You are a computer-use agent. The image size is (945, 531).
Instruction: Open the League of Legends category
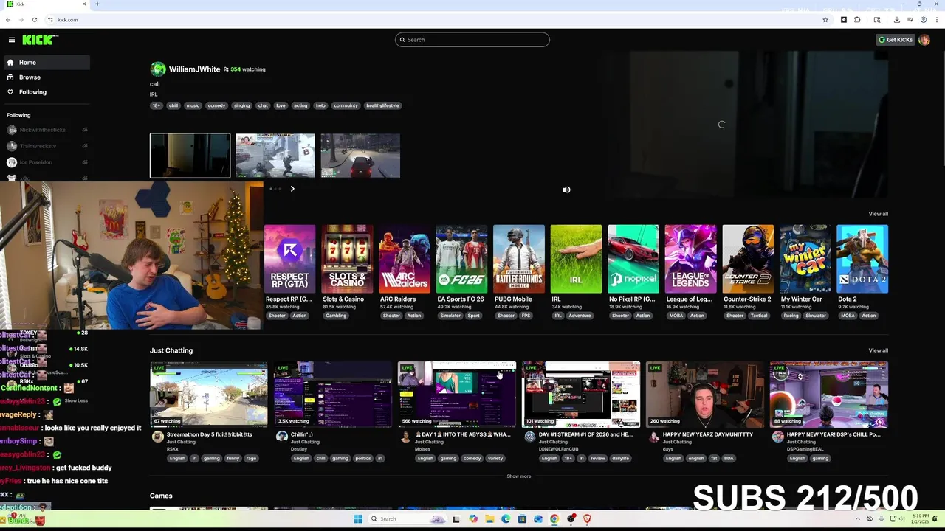coord(690,259)
